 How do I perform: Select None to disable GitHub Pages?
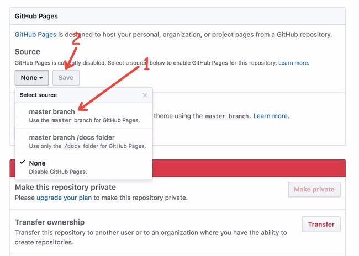point(84,167)
